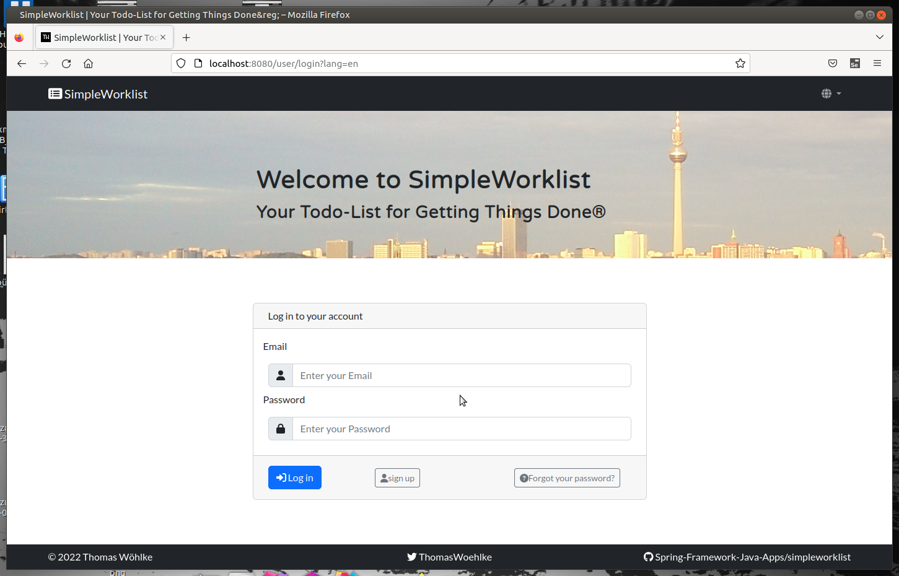This screenshot has width=899, height=576.
Task: Open ThomasWoehlke Twitter link in footer
Action: click(x=449, y=557)
